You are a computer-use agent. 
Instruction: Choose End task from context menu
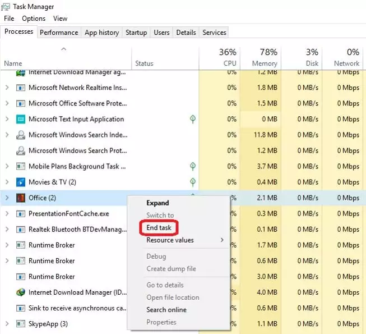[159, 228]
